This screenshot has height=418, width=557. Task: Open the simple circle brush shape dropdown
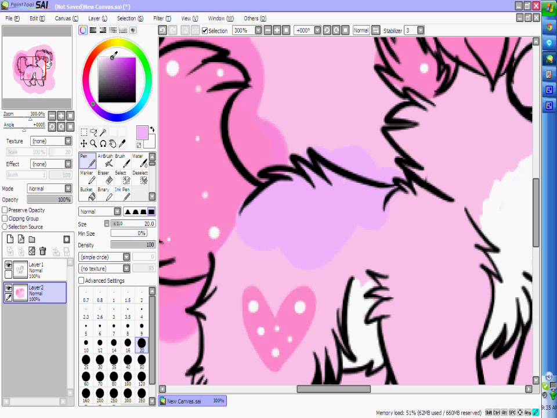[126, 257]
